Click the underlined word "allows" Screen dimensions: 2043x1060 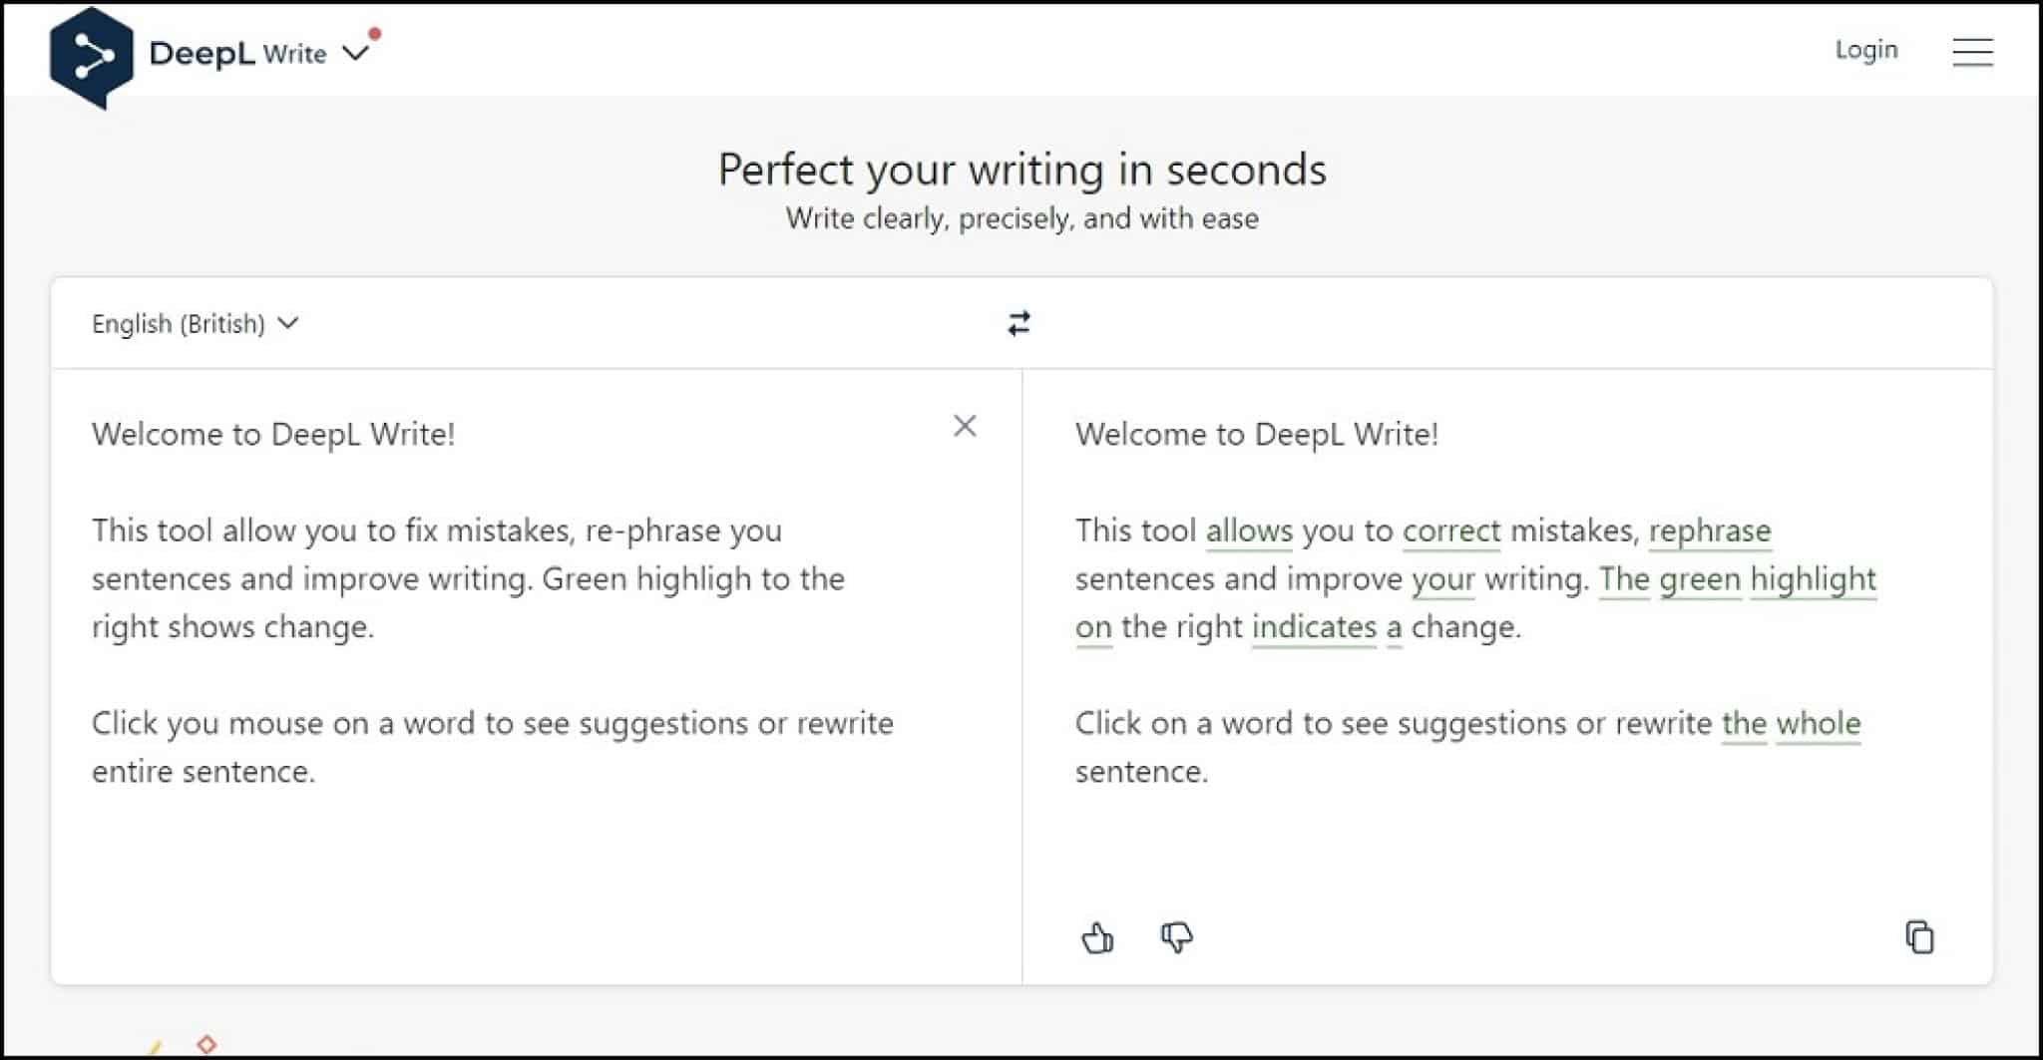(x=1249, y=530)
